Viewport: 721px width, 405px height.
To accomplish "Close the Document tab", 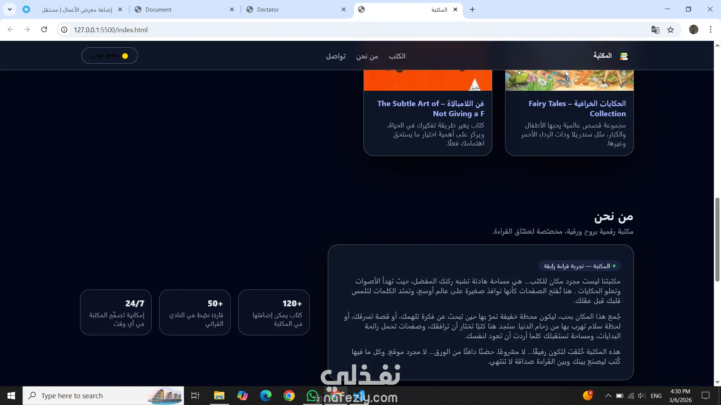I will 232,9.
